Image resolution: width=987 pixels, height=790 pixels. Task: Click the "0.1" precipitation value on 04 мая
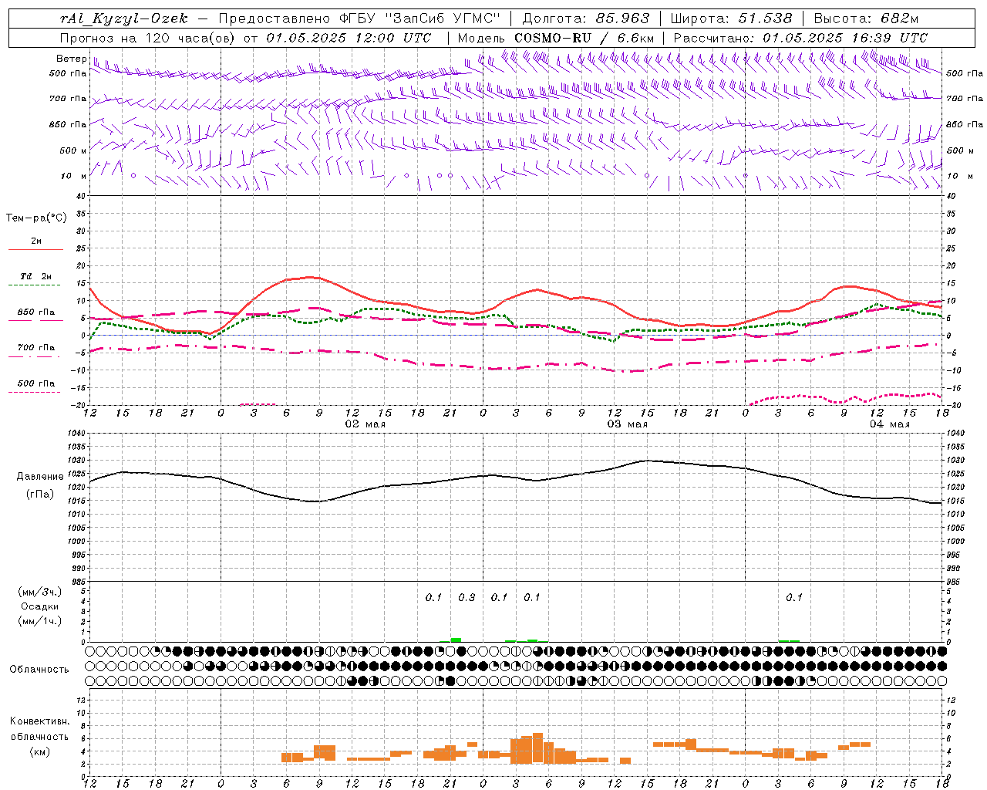(x=794, y=597)
